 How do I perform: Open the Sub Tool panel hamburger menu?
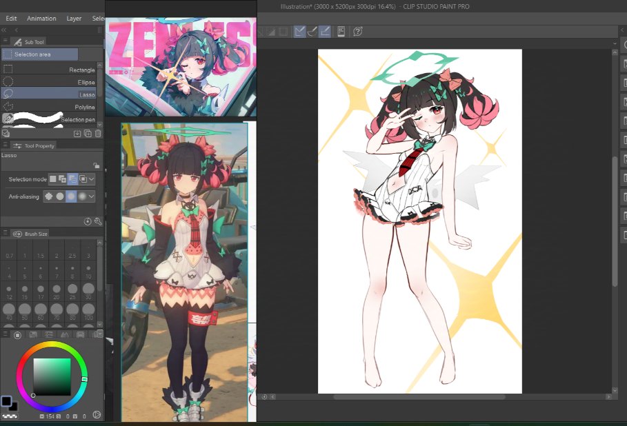point(6,41)
